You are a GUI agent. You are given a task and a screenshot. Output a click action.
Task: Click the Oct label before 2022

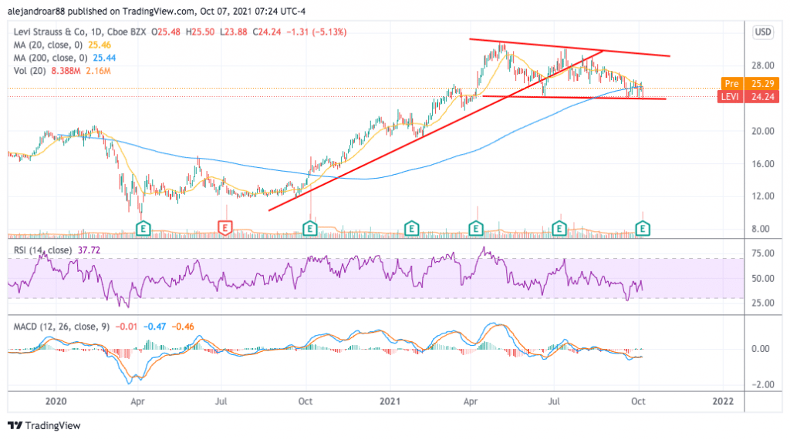coord(638,401)
